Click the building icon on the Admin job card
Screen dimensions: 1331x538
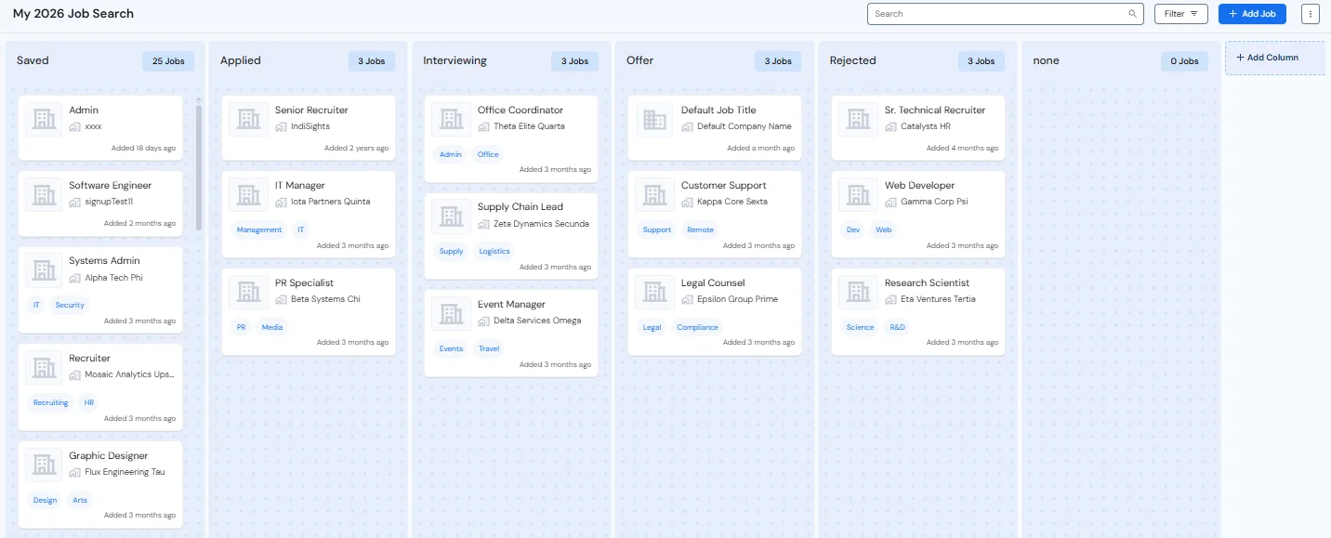coord(43,118)
